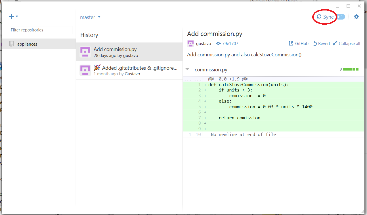Open the settings gear menu
Viewport: 367px width, 215px height.
coord(356,17)
